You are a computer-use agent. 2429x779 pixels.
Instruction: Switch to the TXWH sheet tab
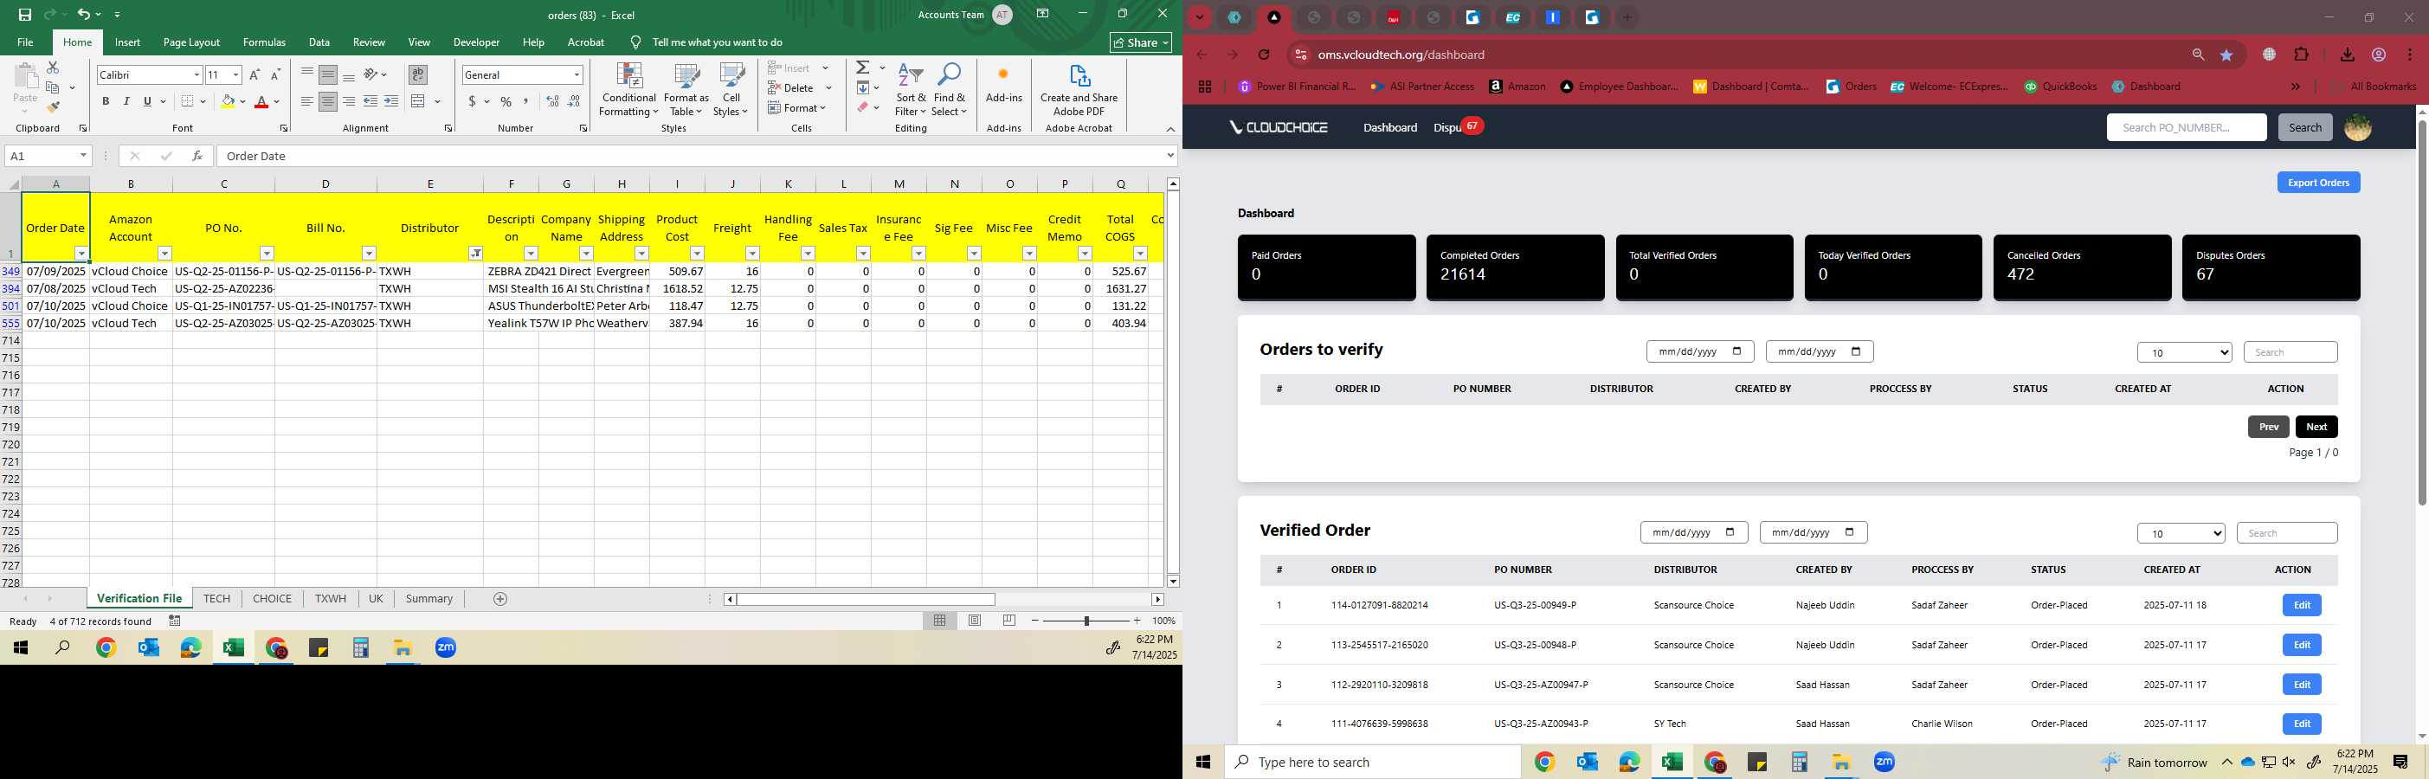[x=330, y=599]
